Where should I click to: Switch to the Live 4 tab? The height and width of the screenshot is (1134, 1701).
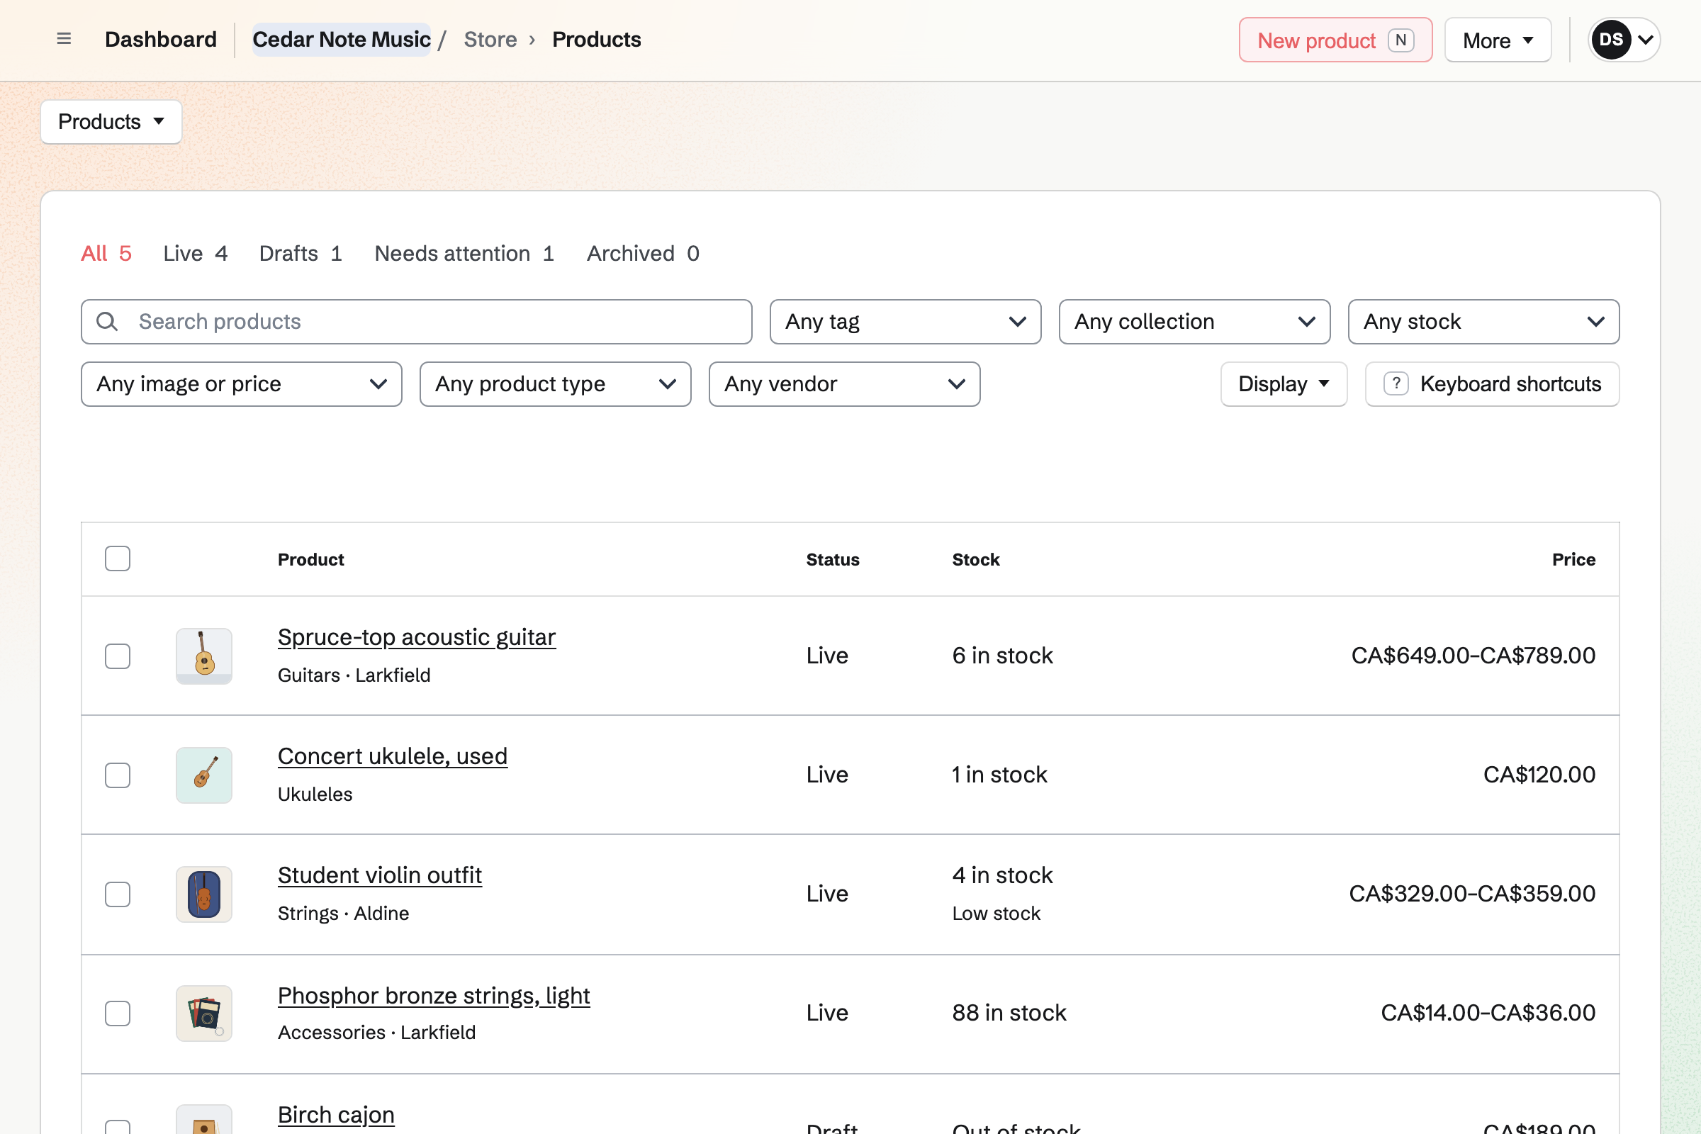click(x=196, y=253)
